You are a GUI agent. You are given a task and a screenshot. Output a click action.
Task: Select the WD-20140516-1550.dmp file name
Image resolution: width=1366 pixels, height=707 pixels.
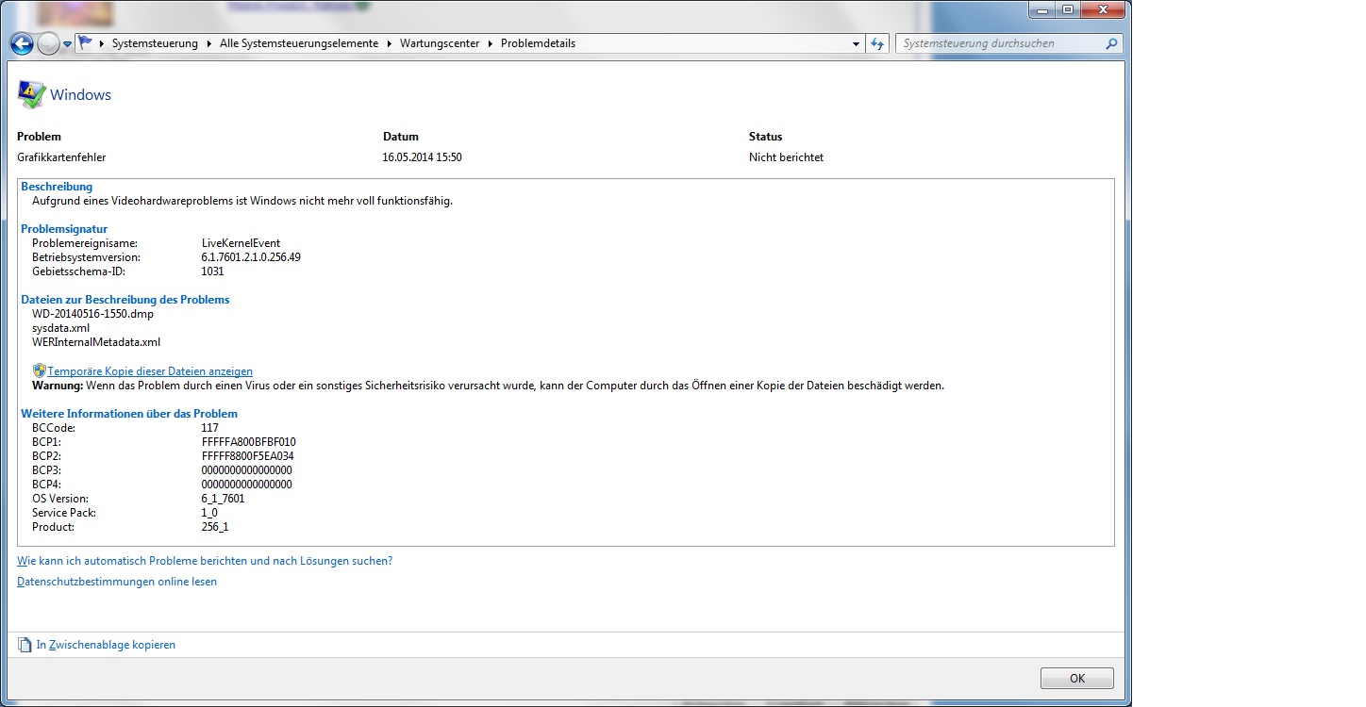[x=92, y=314]
